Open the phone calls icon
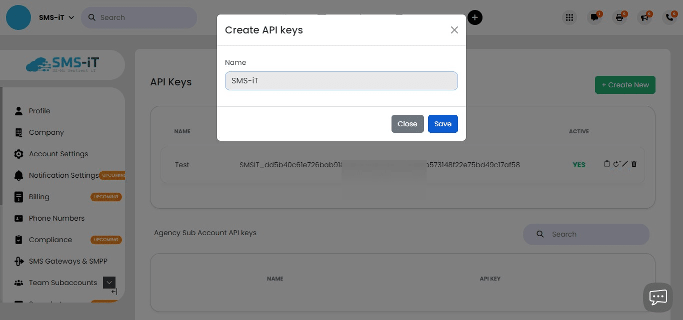The height and width of the screenshot is (320, 683). point(669,17)
